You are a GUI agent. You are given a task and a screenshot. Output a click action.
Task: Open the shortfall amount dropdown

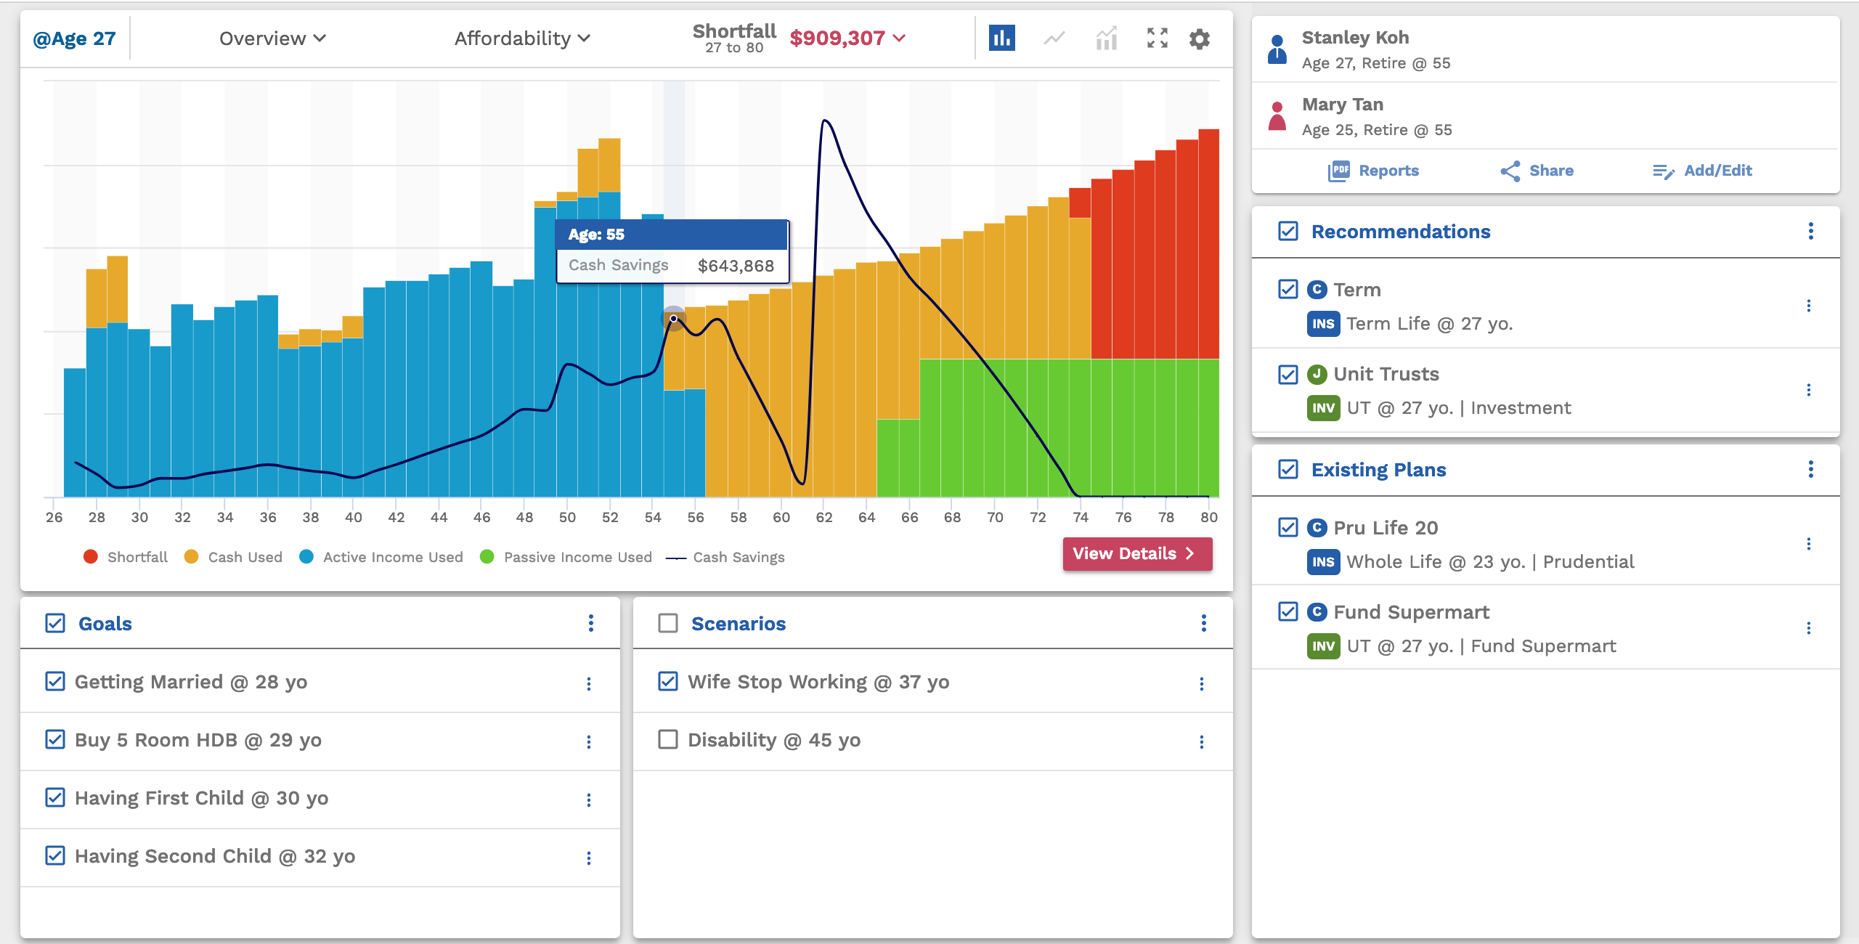pyautogui.click(x=847, y=38)
